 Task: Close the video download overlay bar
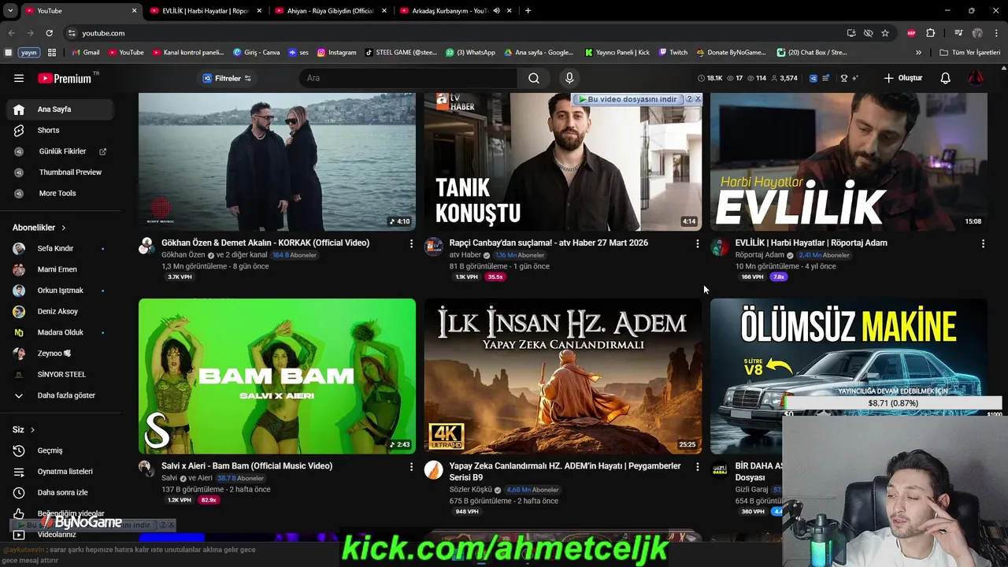pyautogui.click(x=698, y=99)
